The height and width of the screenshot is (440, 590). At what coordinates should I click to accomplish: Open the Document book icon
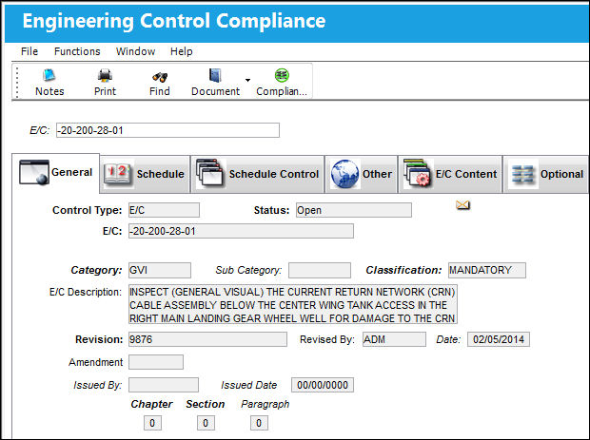click(x=215, y=75)
